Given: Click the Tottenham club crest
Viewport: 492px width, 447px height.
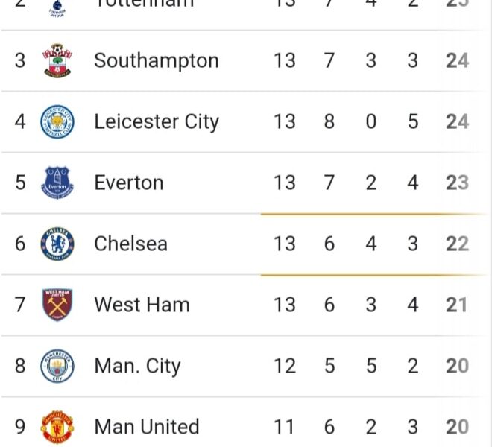Looking at the screenshot, I should (57, 9).
